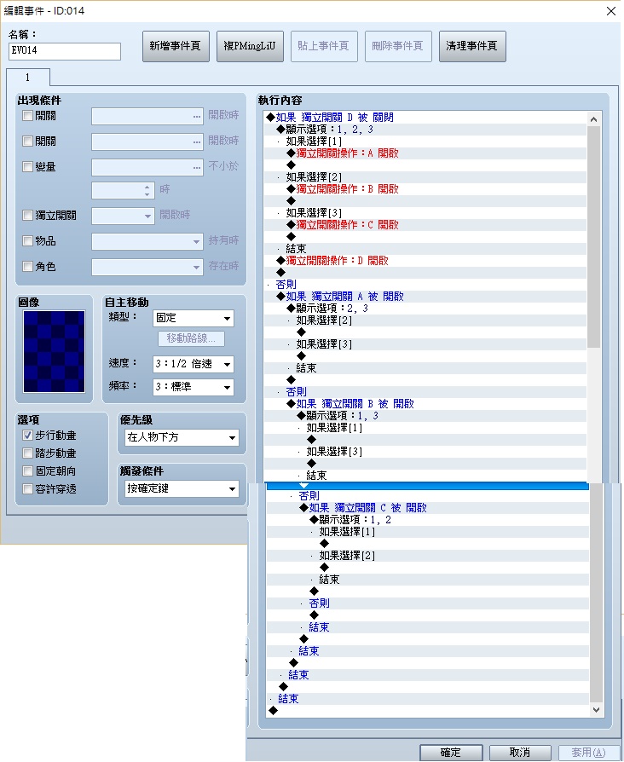Tick the 物品 condition checkbox

[x=27, y=240]
